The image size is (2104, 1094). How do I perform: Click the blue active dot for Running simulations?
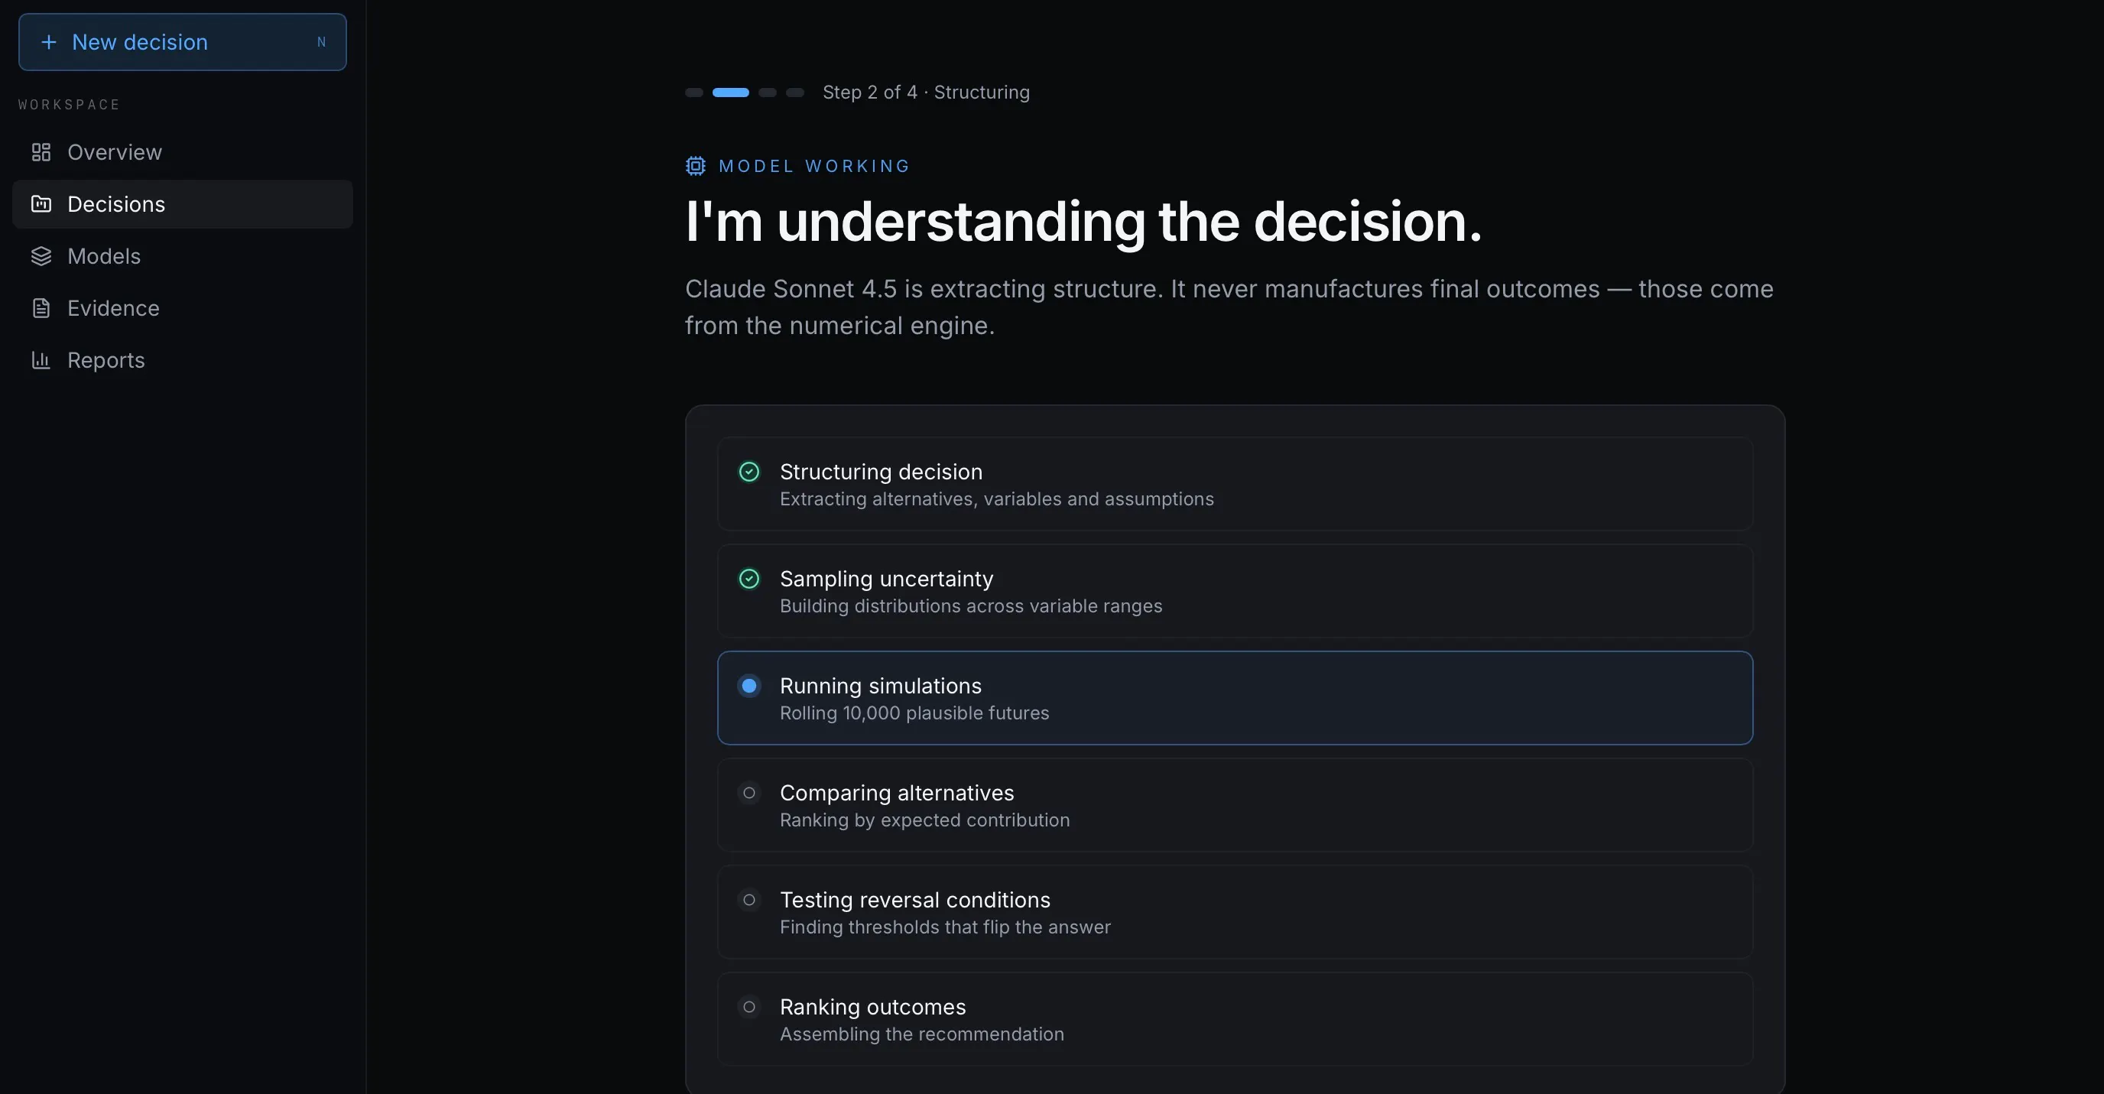749,686
